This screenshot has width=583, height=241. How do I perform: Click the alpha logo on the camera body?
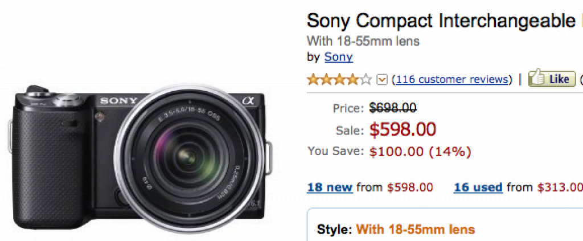[247, 100]
